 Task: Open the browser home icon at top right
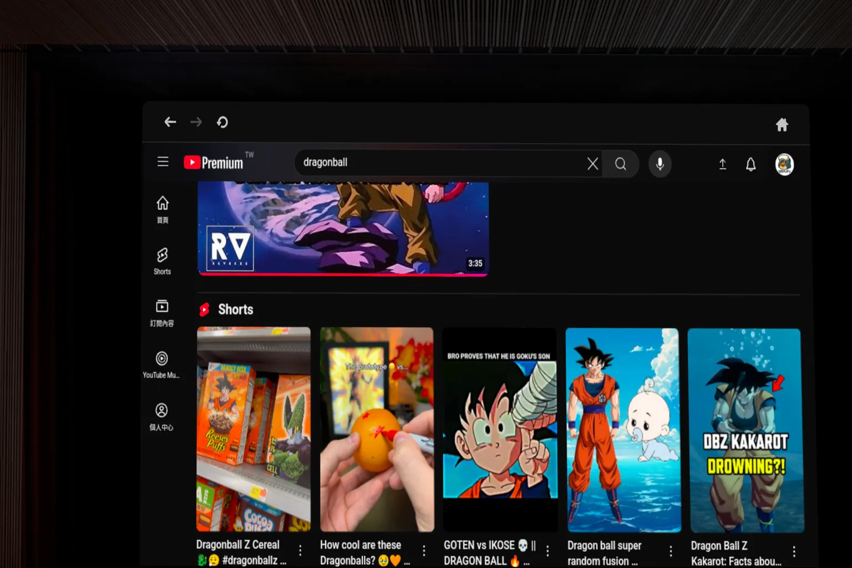[782, 125]
